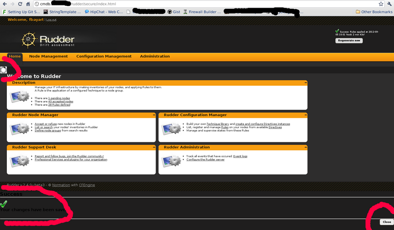394x230 pixels.
Task: Open the StringTemplate bookmark
Action: point(63,12)
